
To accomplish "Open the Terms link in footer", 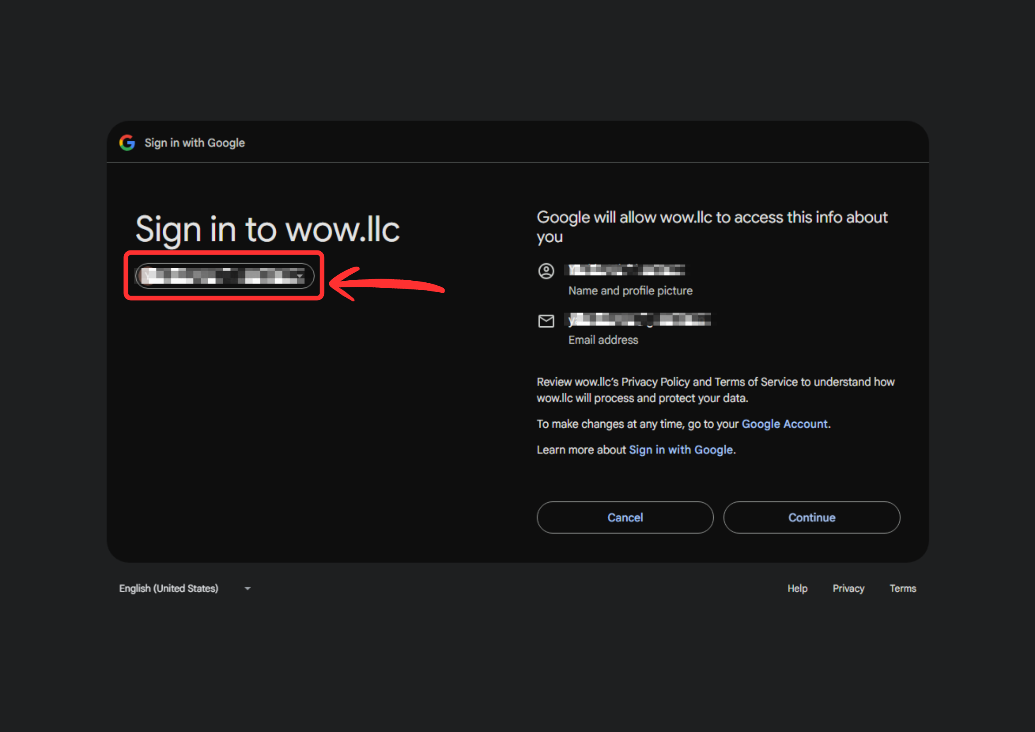I will pos(903,588).
